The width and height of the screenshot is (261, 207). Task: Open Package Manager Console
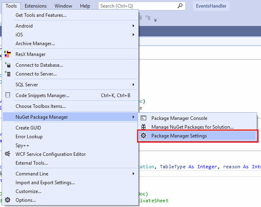197,118
